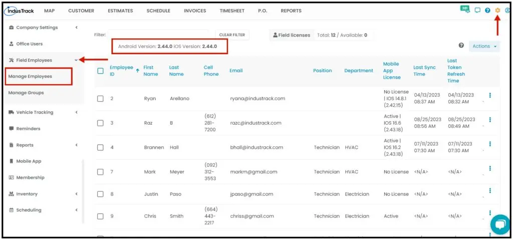Expand Scheduling chevron
This screenshot has height=240, width=513.
(76, 210)
